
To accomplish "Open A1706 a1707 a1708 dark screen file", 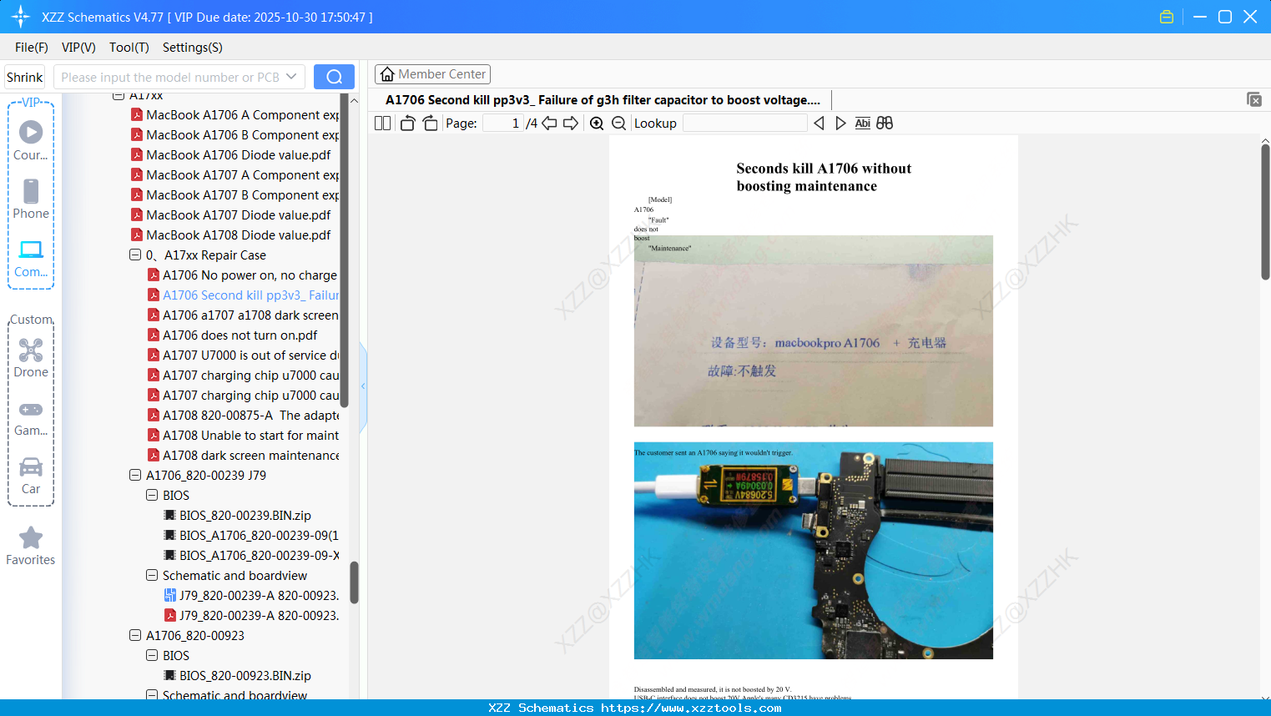I will pyautogui.click(x=243, y=315).
